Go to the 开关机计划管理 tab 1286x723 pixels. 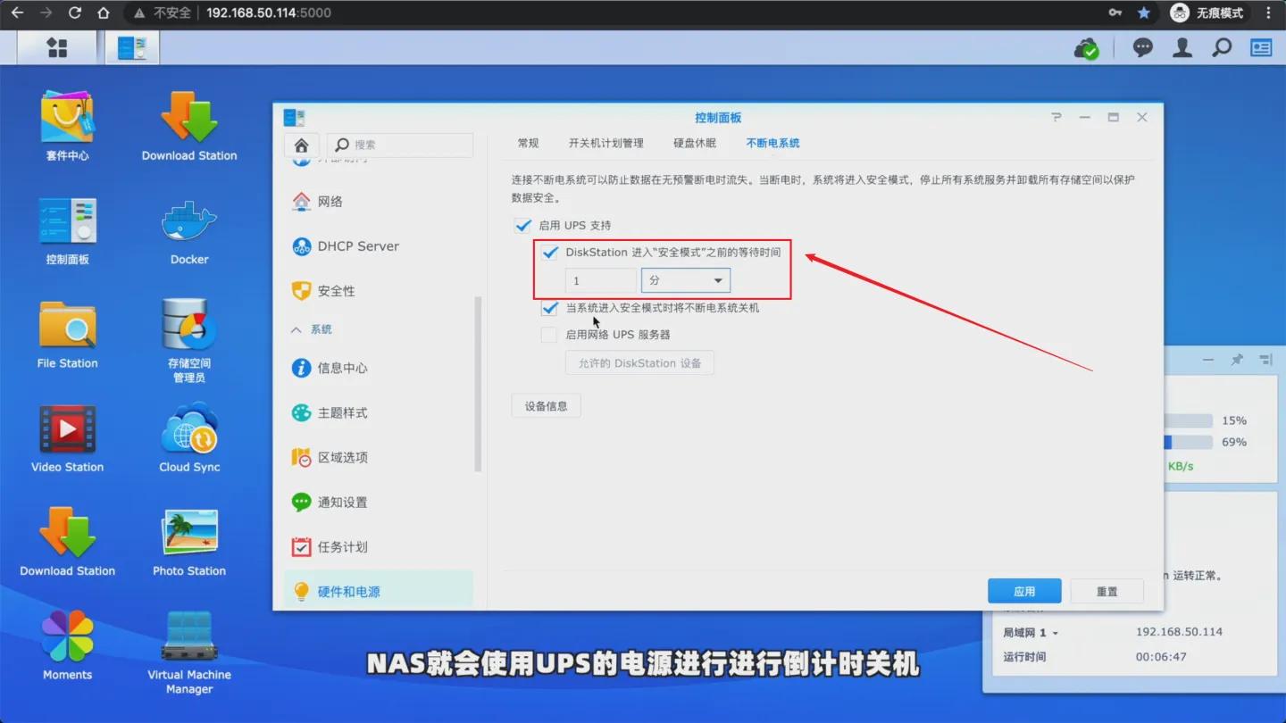606,142
